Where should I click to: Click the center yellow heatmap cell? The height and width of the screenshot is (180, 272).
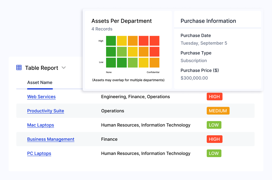(133, 52)
